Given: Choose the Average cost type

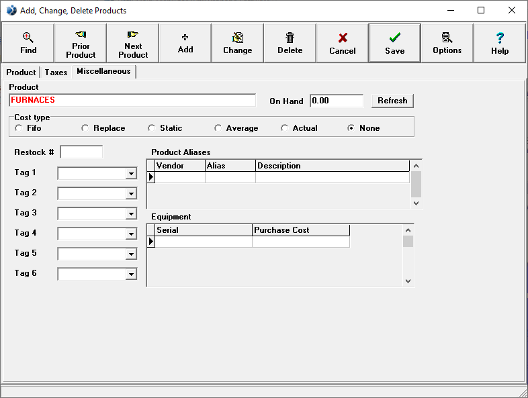Looking at the screenshot, I should pos(218,128).
